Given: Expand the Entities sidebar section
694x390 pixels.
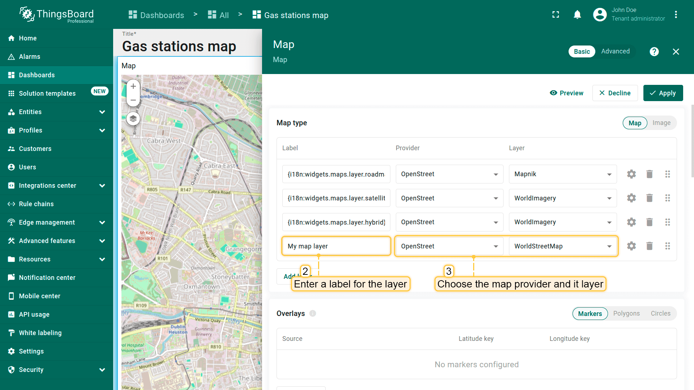Looking at the screenshot, I should (56, 112).
